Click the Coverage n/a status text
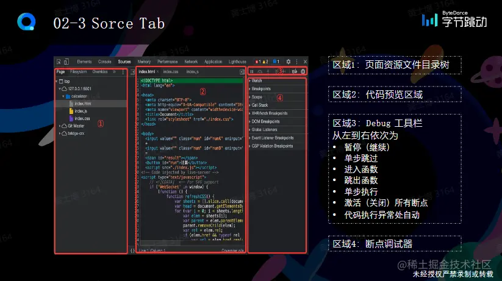The image size is (502, 281). pos(232,251)
